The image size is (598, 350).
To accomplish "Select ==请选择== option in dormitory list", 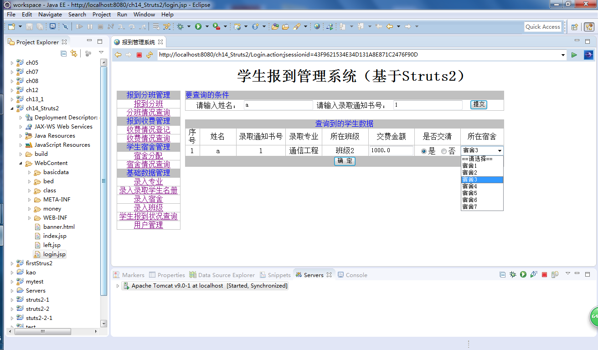I will point(482,159).
